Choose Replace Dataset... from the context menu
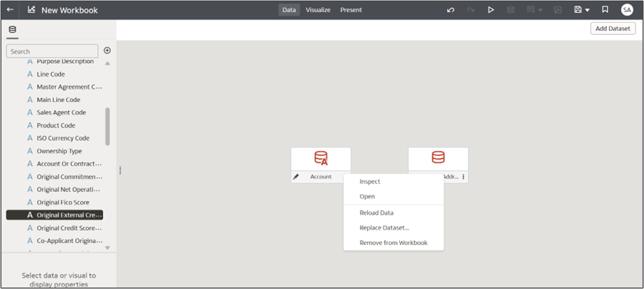This screenshot has height=289, width=644. tap(384, 228)
